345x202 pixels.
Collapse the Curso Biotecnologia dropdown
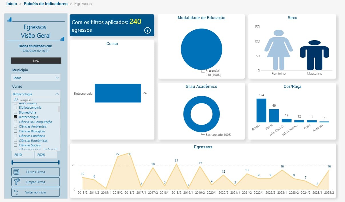[36, 94]
